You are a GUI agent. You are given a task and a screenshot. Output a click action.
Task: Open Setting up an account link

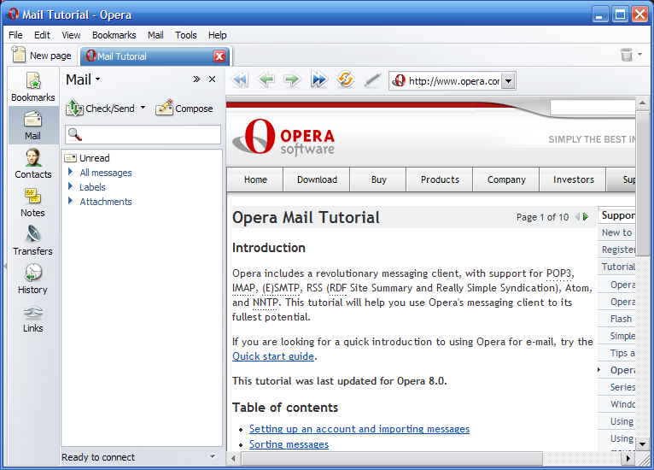tap(359, 429)
